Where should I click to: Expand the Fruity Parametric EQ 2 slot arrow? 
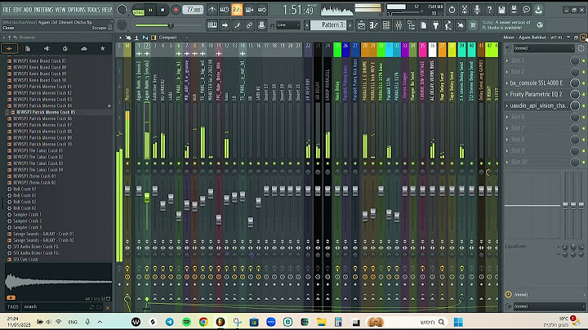point(507,94)
